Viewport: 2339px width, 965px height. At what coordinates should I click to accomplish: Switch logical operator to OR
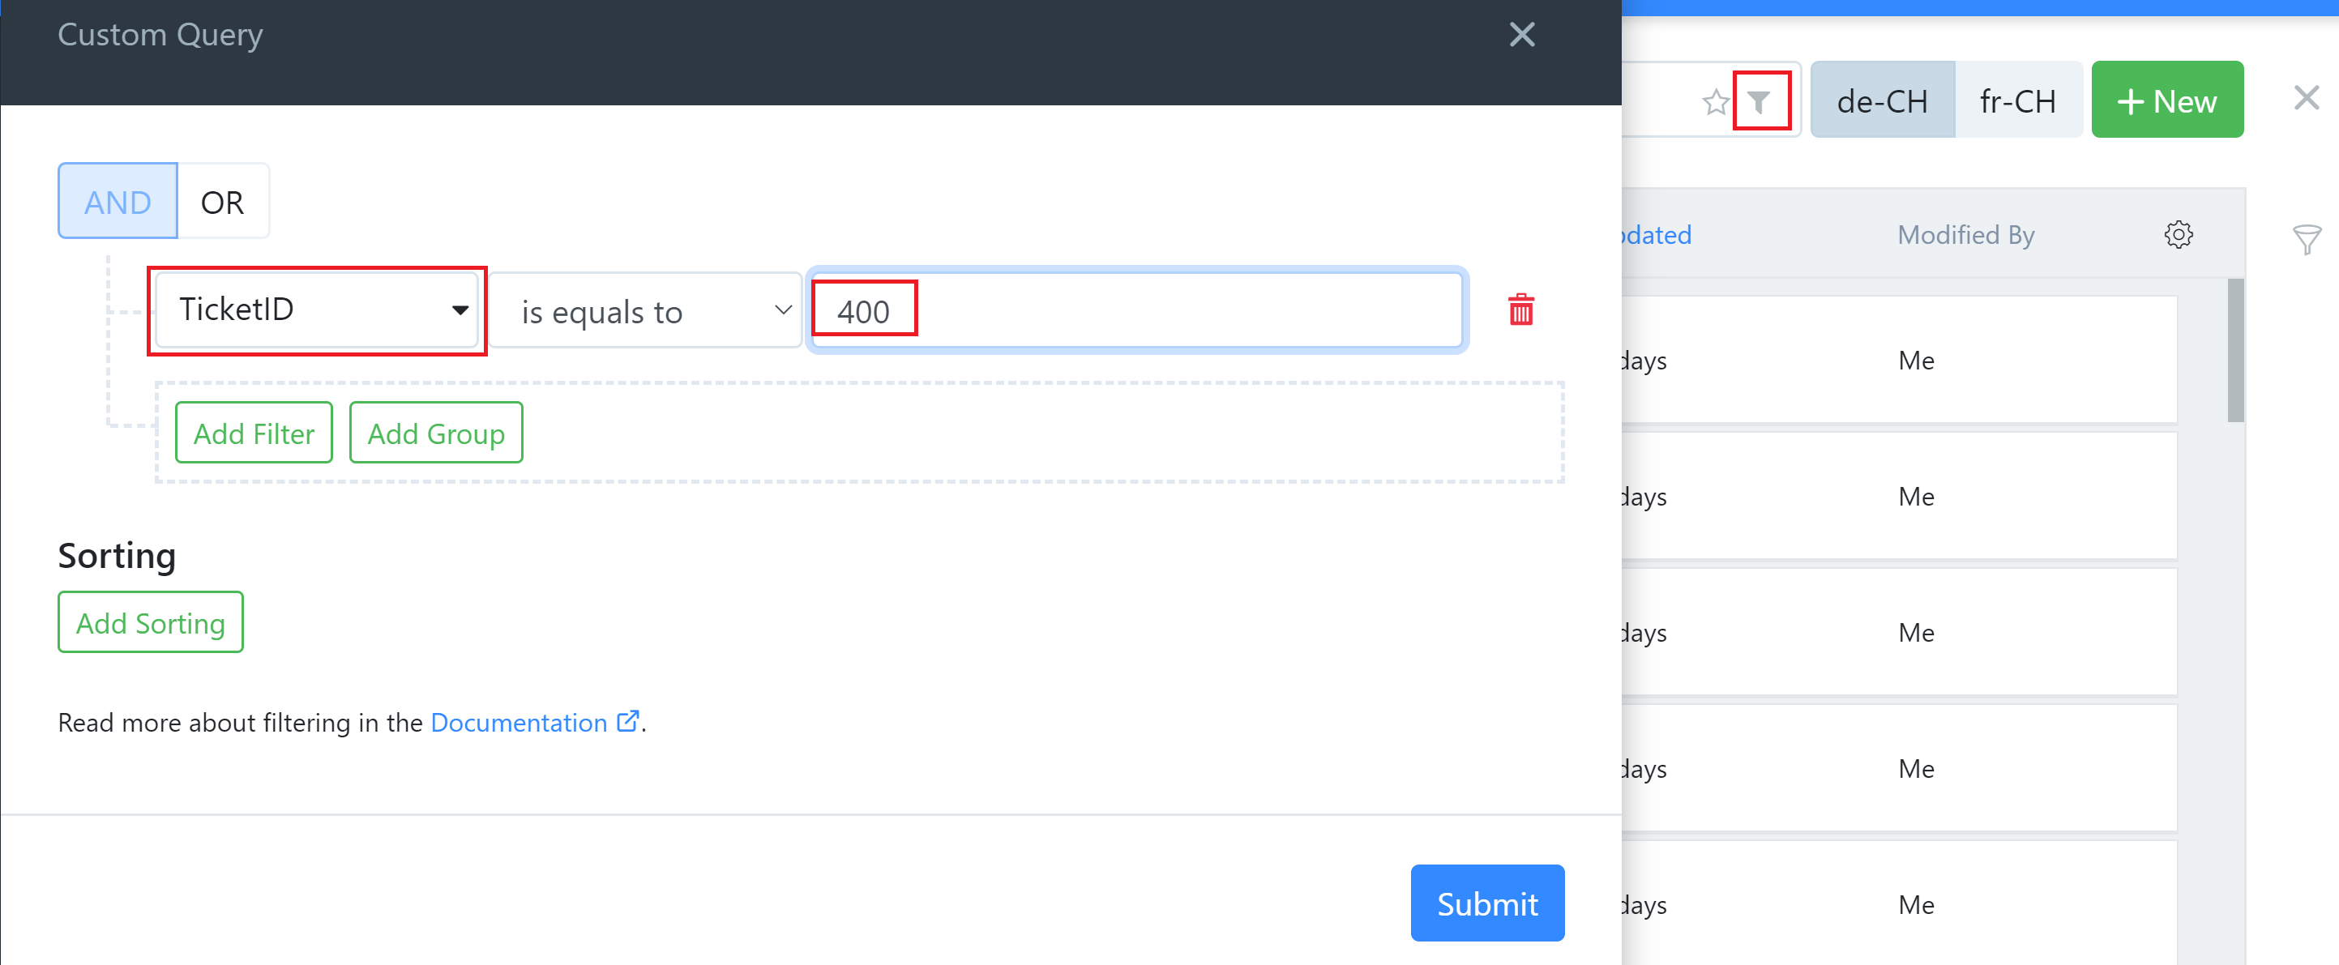tap(222, 202)
